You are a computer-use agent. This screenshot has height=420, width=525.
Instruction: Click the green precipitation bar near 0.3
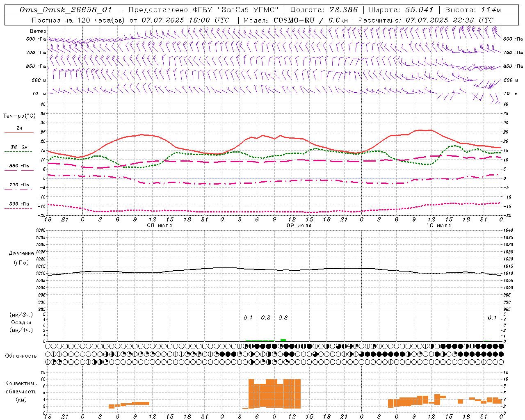tap(283, 340)
